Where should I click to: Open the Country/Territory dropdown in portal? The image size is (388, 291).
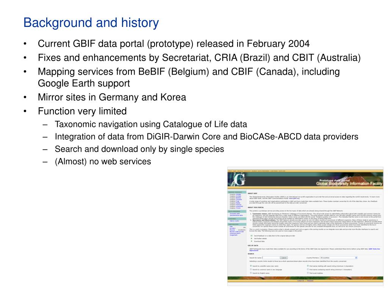click(338, 258)
